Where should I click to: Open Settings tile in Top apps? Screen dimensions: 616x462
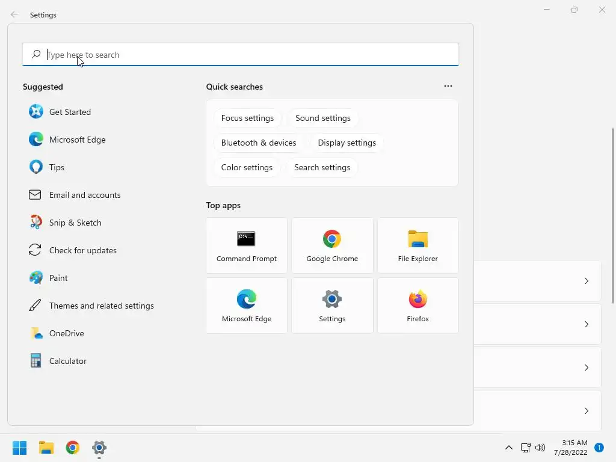(x=332, y=306)
